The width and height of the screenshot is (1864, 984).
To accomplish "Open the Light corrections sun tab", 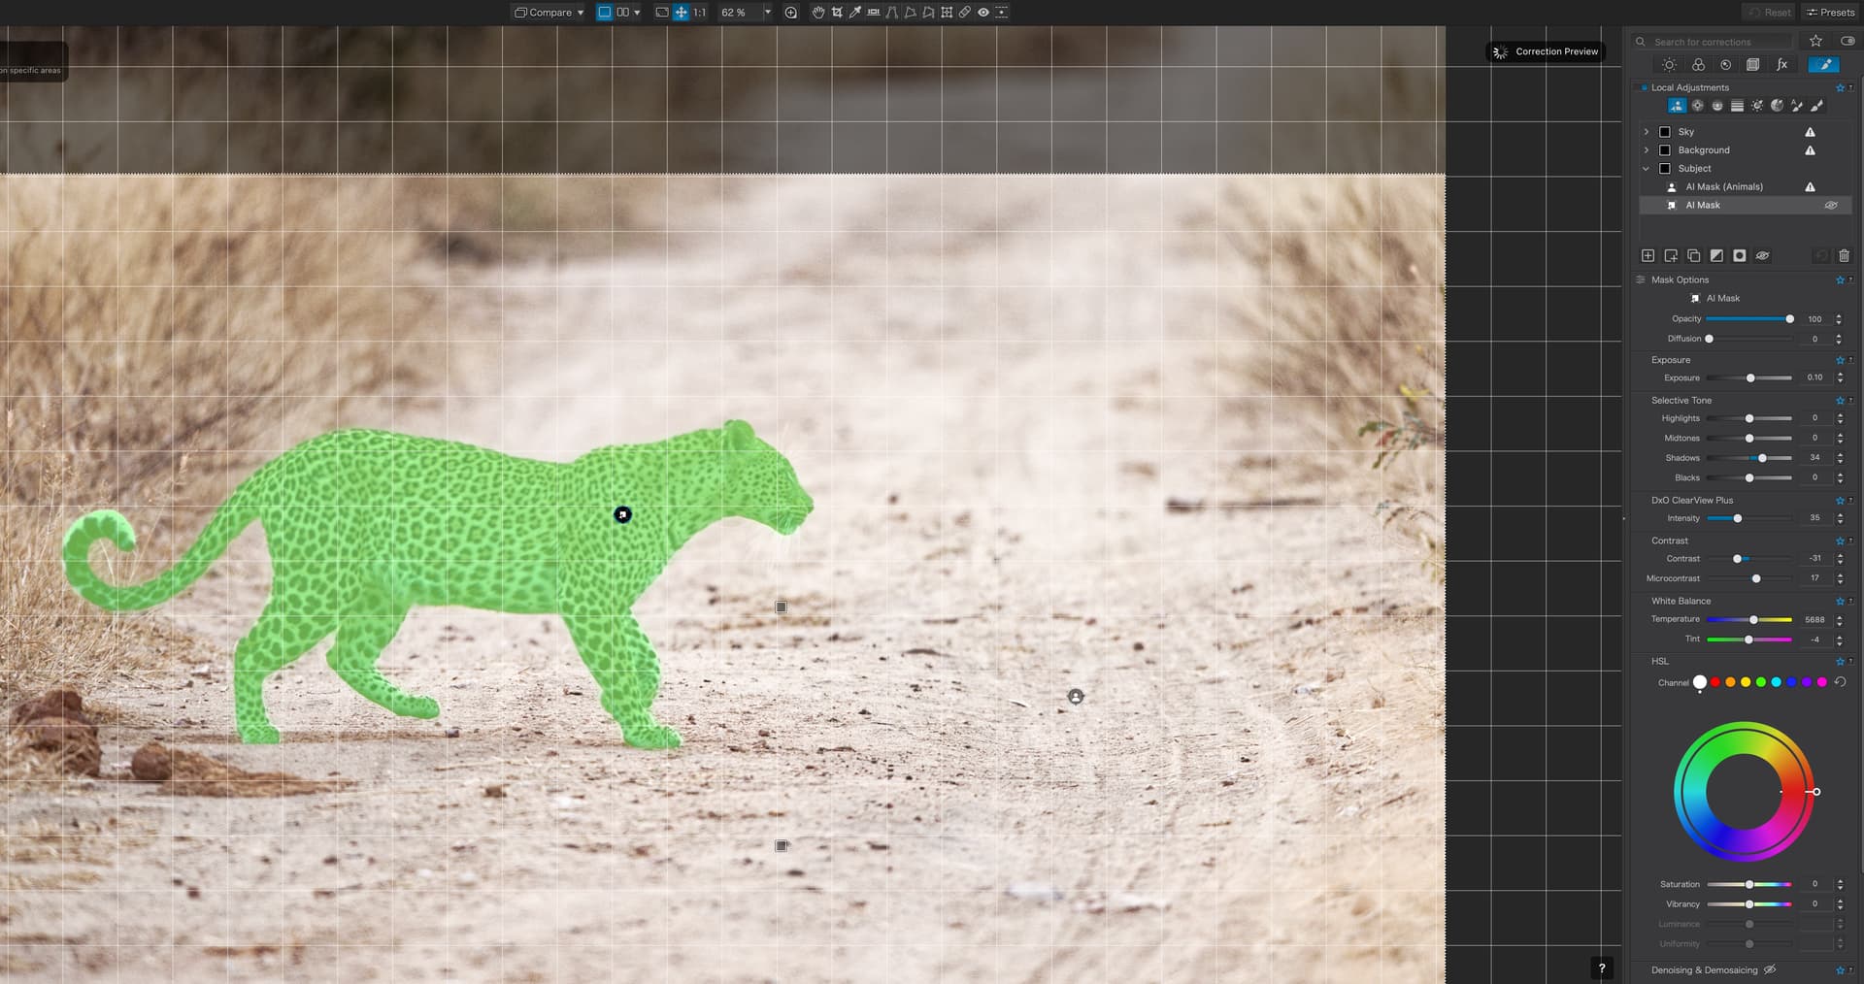I will pyautogui.click(x=1668, y=65).
